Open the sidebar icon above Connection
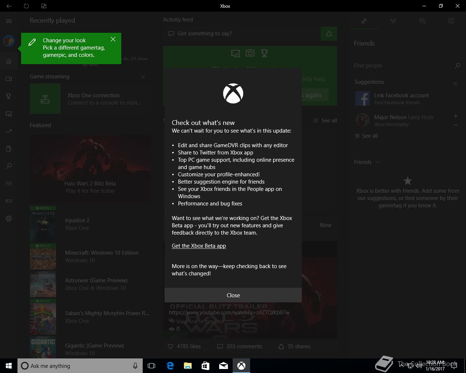Viewport: 466px width, 373px height. [9, 183]
